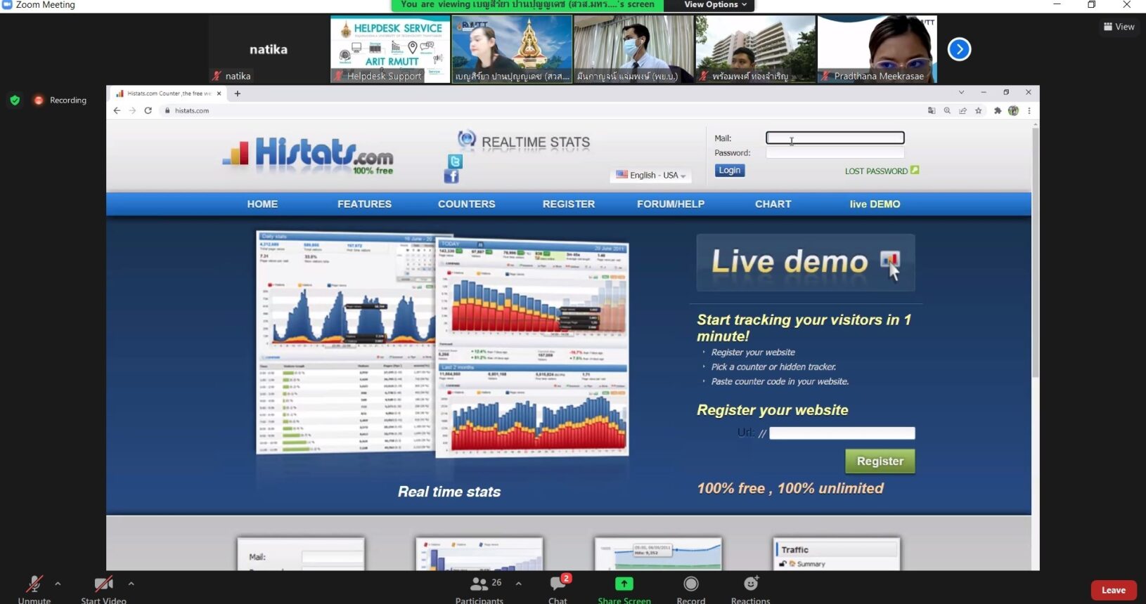Click the green encryption shield icon

pyautogui.click(x=15, y=100)
